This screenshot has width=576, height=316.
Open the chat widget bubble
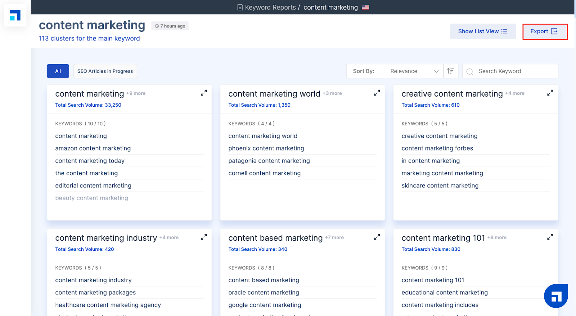click(556, 296)
